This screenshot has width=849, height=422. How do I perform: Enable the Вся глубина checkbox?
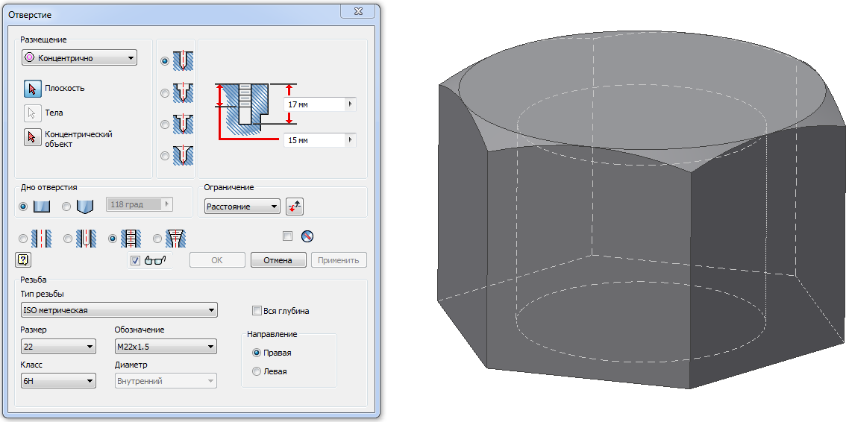click(x=257, y=311)
